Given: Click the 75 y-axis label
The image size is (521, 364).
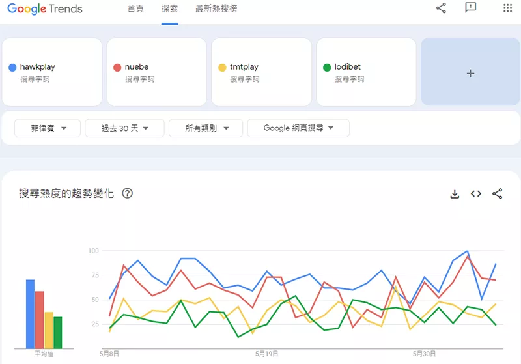Looking at the screenshot, I should pos(95,275).
